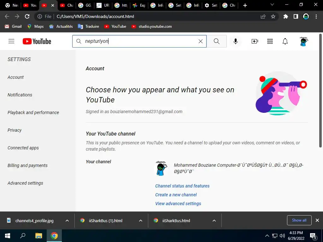
Task: Open the Actualités bookmark
Action: [x=61, y=26]
